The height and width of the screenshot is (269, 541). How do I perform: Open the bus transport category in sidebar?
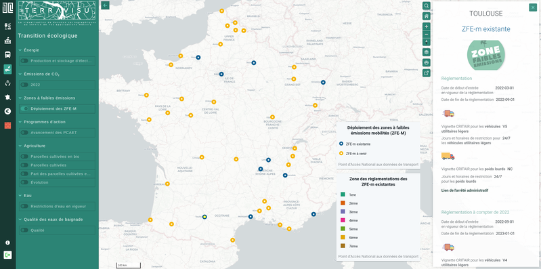(x=7, y=55)
